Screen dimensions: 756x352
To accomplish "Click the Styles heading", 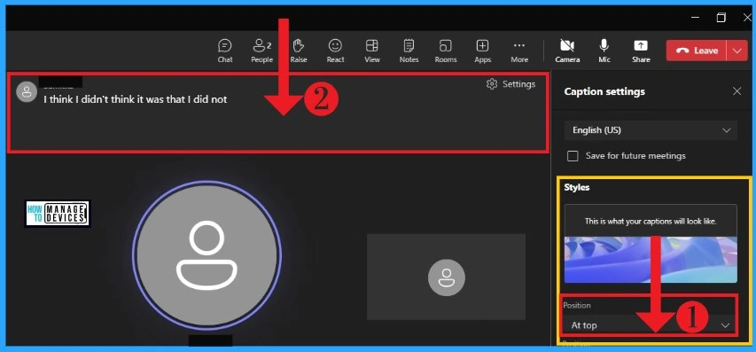I will click(577, 188).
